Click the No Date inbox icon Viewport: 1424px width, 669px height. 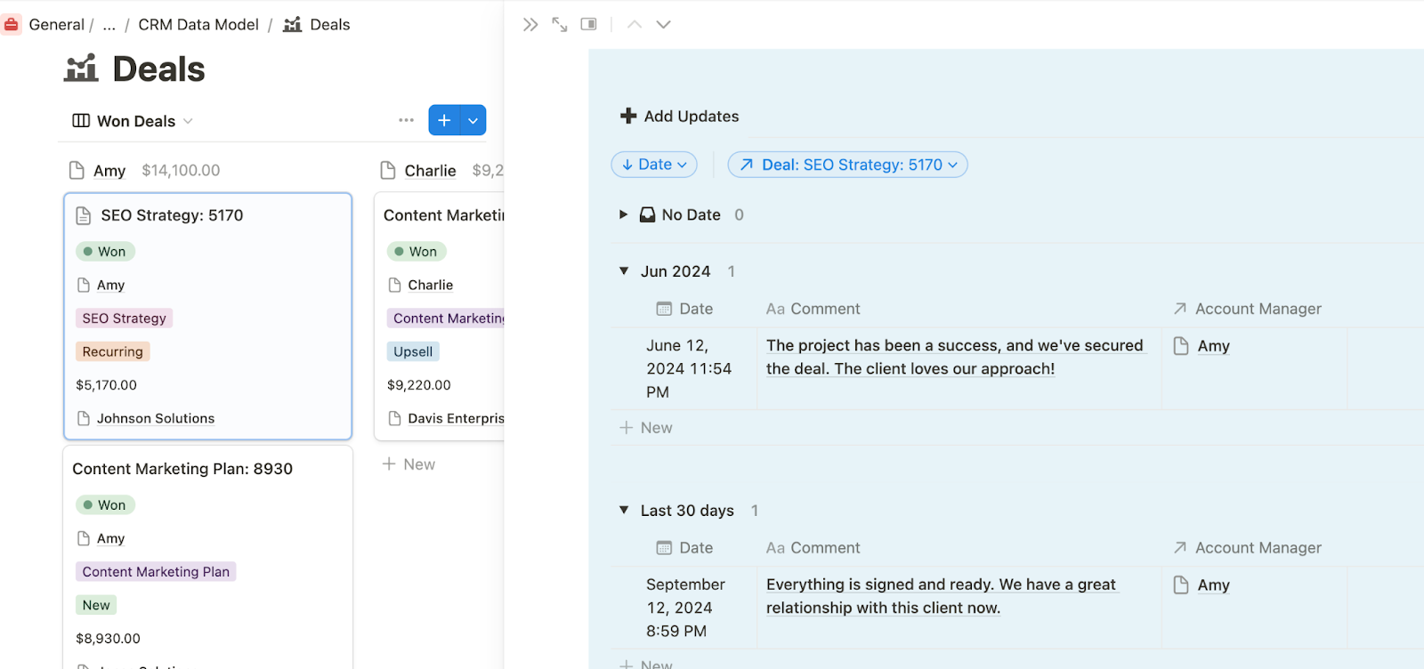648,214
